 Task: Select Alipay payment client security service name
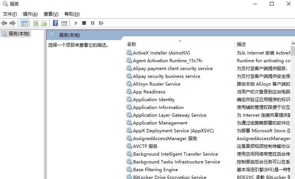click(173, 69)
